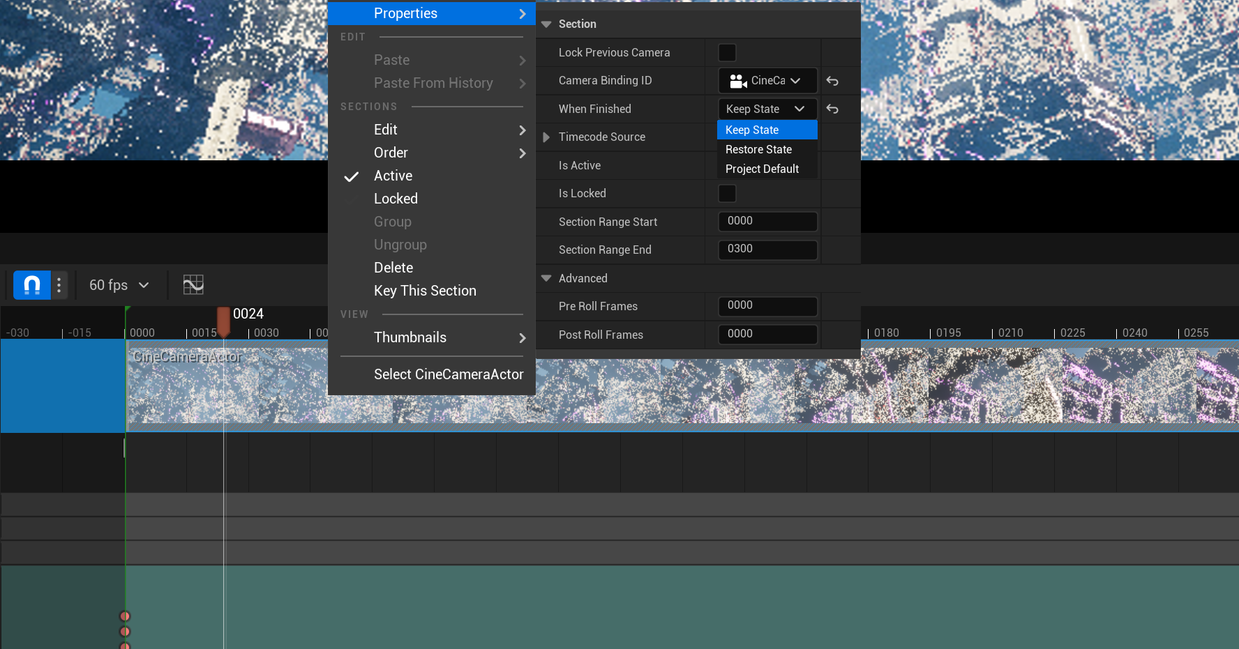
Task: Click the 0255 frame label on the ruler
Action: pos(1196,333)
